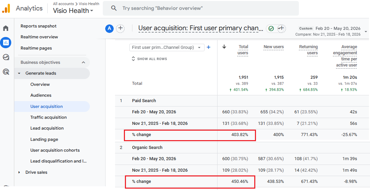The height and width of the screenshot is (190, 370).
Task: Click the Organic Search row label
Action: pos(147,148)
